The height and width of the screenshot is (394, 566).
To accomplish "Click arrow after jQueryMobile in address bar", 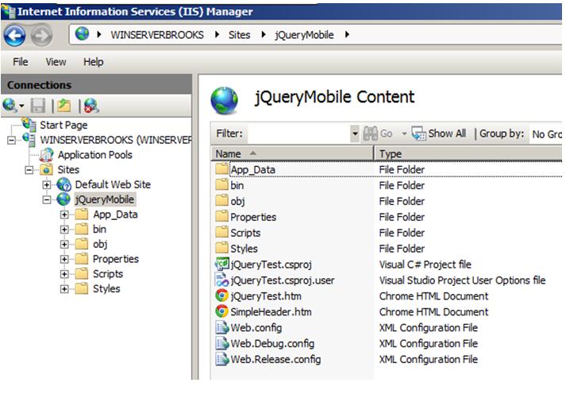I will tap(347, 34).
